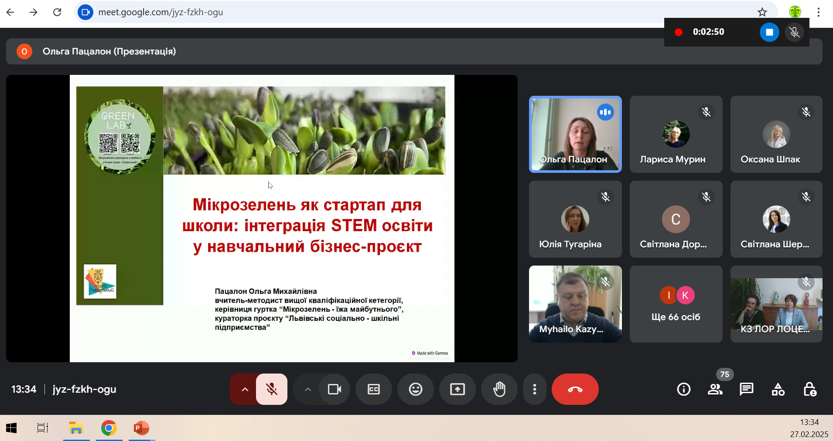Screen dimensions: 833x441
Task: Bookmark this page with the star icon
Action: point(762,12)
